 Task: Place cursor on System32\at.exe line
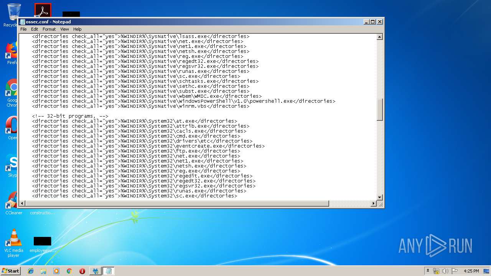pos(135,121)
